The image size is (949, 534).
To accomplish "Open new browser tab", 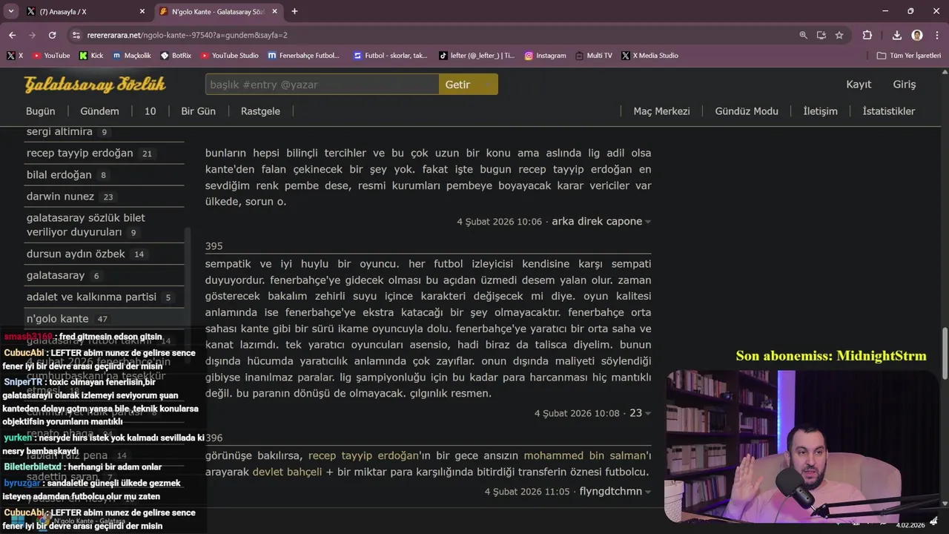I will pos(294,11).
